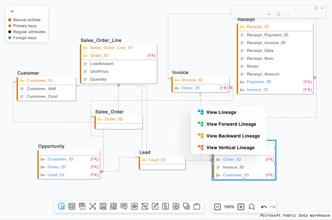Click the Customer_Cont attribute row
The width and height of the screenshot is (332, 220).
coord(46,96)
